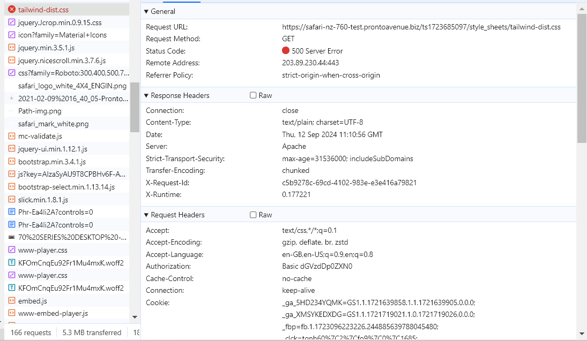Click the headers panel scroll-down arrow
The height and width of the screenshot is (341, 587).
point(582,334)
